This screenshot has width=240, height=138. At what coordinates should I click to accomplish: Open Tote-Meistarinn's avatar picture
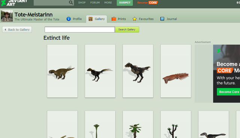click(x=7, y=16)
